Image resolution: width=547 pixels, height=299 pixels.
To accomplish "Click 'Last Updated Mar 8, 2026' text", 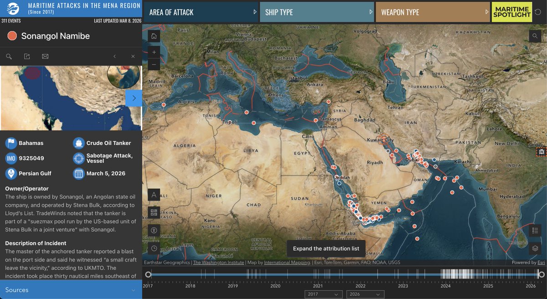I will coord(117,21).
